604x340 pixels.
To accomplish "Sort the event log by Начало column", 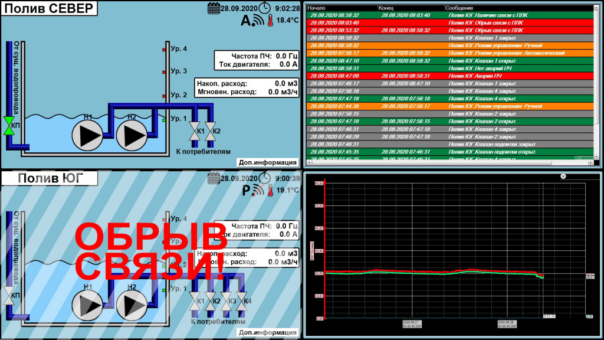I will (x=342, y=8).
